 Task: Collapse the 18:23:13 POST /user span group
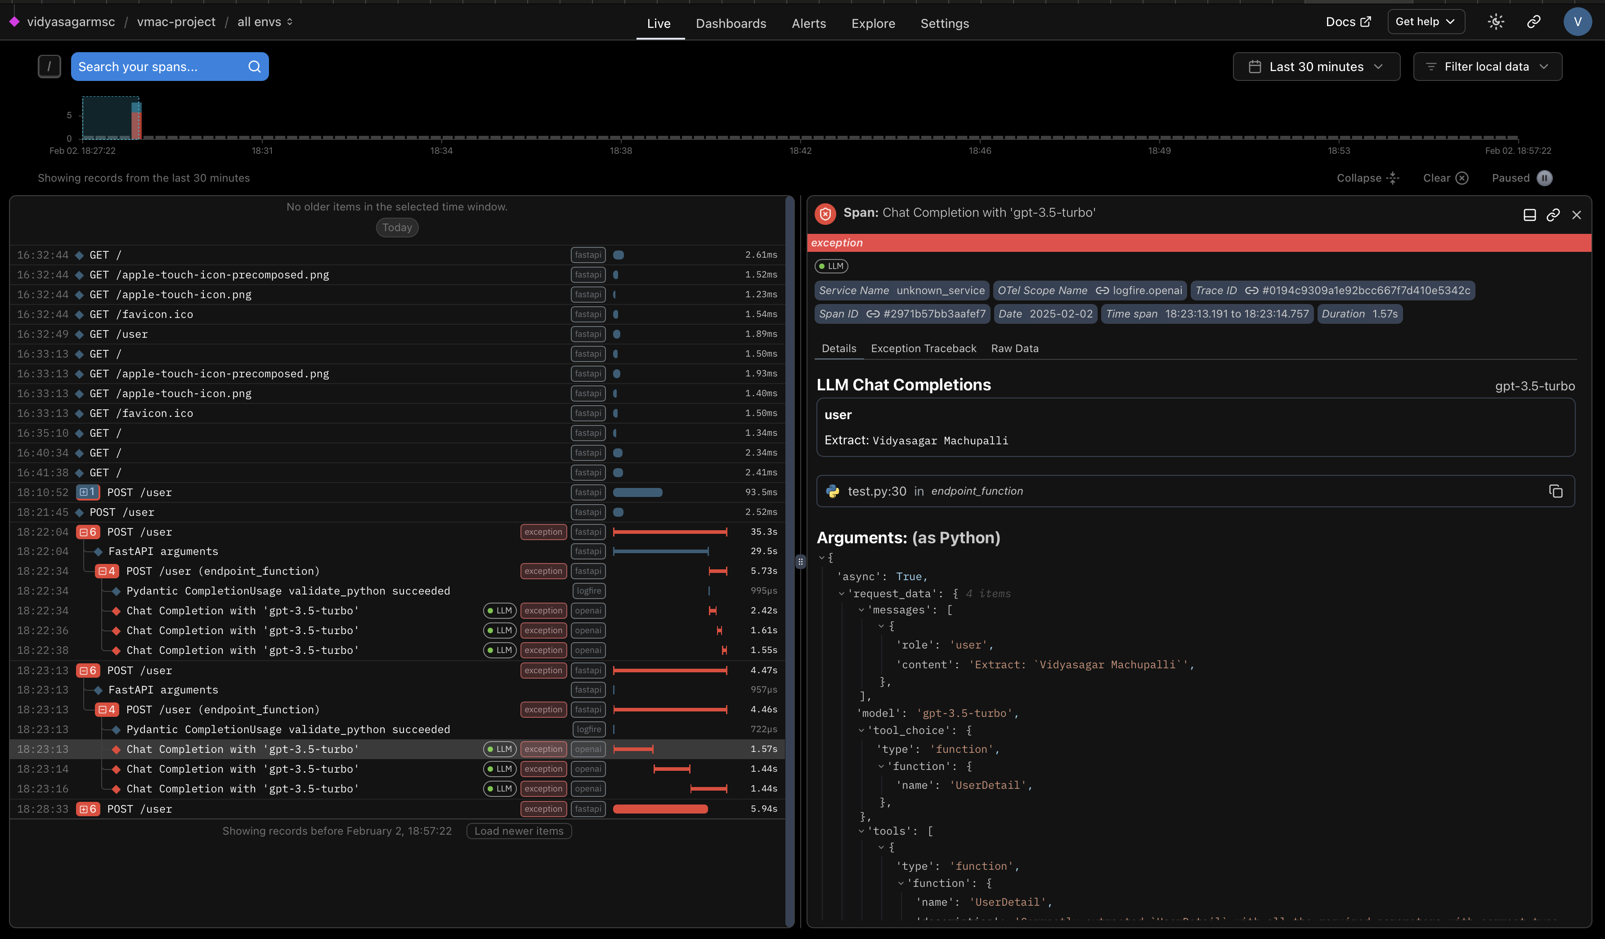[88, 670]
